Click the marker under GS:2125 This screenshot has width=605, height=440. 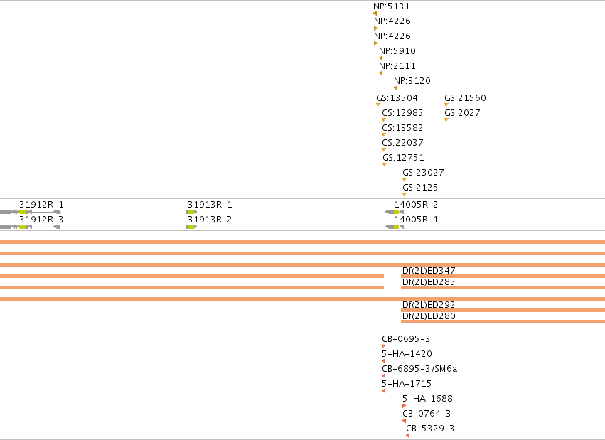click(x=405, y=195)
